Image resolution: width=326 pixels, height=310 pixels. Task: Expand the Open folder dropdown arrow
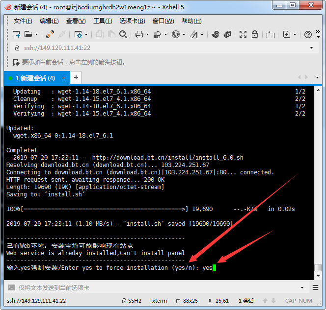pos(36,35)
